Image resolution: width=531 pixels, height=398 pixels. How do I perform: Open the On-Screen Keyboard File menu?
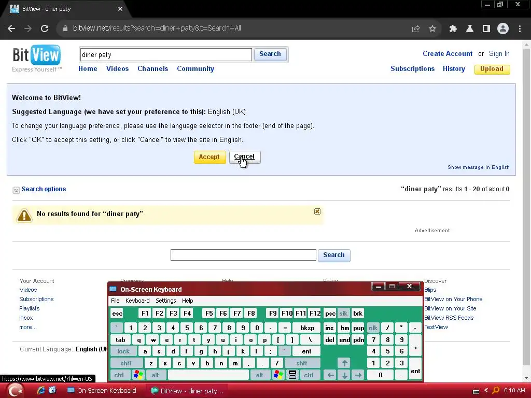pos(115,301)
